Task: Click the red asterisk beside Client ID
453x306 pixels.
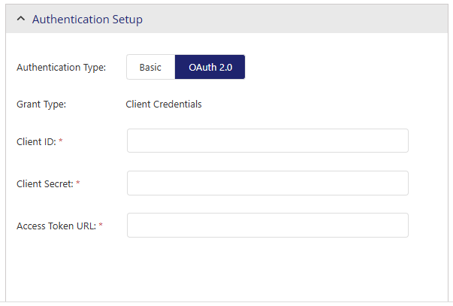Action: (60, 141)
